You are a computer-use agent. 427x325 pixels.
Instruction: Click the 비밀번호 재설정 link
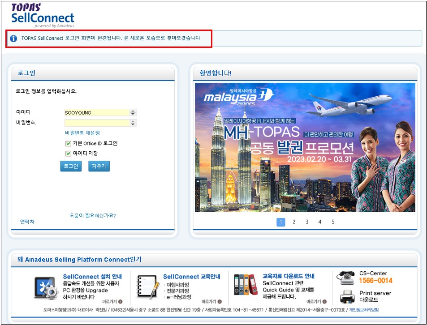[x=82, y=133]
